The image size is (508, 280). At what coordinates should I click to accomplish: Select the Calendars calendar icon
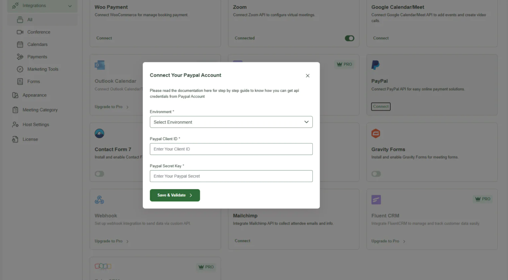tap(20, 44)
